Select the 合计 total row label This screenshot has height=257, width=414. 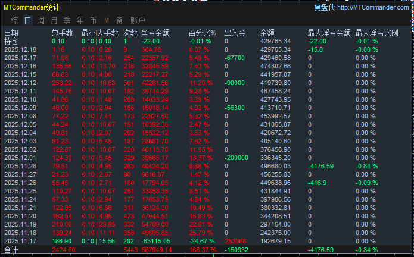pyautogui.click(x=11, y=250)
